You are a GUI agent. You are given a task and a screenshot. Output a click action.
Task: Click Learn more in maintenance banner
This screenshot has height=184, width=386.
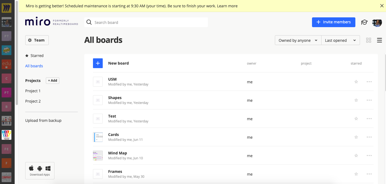pos(227,6)
